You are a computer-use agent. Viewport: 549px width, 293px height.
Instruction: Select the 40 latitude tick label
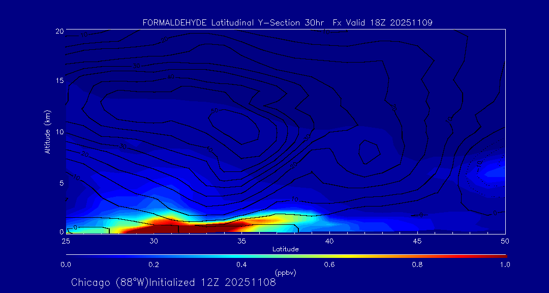click(329, 241)
